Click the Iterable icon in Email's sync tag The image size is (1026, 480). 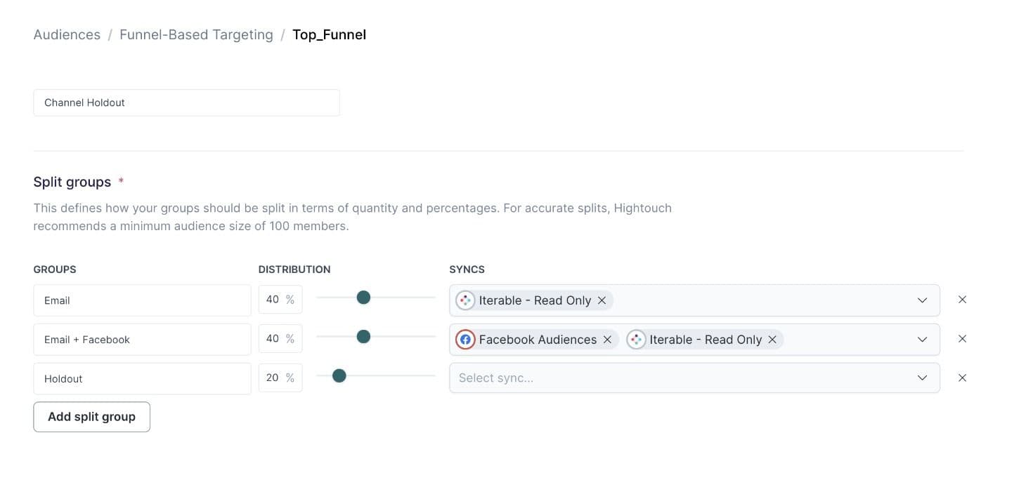point(465,300)
